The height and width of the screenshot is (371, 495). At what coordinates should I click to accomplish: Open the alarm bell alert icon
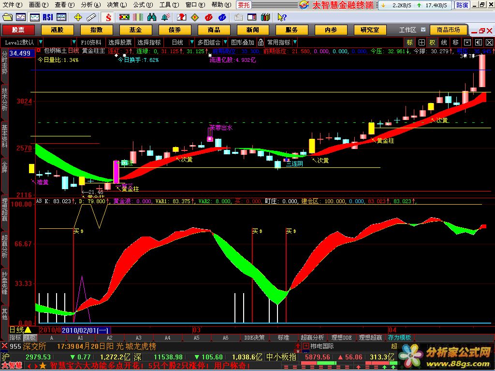point(165,17)
